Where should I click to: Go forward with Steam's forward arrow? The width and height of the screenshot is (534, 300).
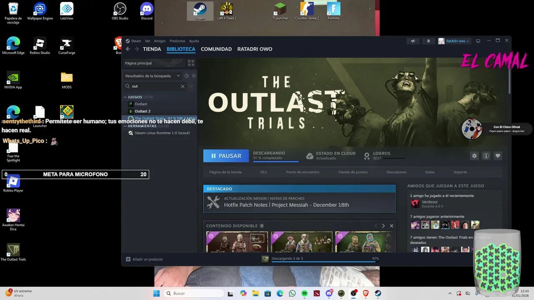(136, 49)
